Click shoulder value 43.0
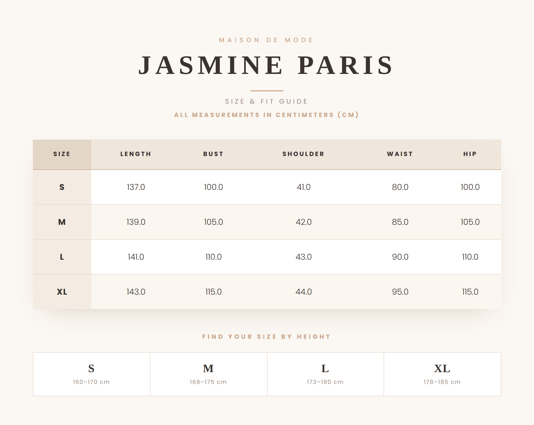Viewport: 534px width, 425px height. (x=303, y=257)
